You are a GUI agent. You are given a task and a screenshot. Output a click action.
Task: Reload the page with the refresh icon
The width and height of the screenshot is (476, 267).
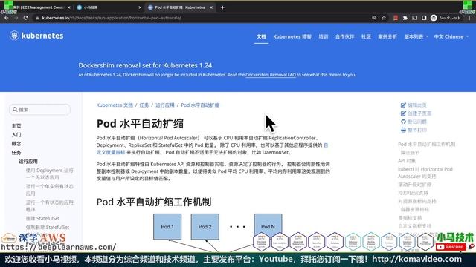[26, 18]
